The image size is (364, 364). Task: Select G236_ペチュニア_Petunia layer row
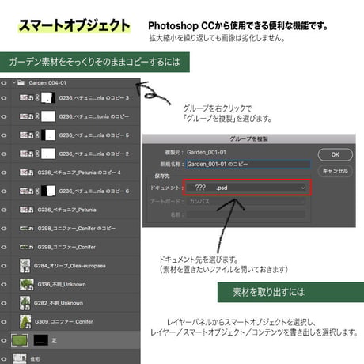point(70,210)
